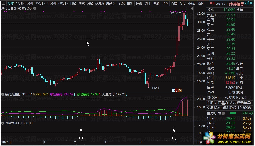Select the 周线 weekly tab
The width and height of the screenshot is (255, 146).
(82, 3)
